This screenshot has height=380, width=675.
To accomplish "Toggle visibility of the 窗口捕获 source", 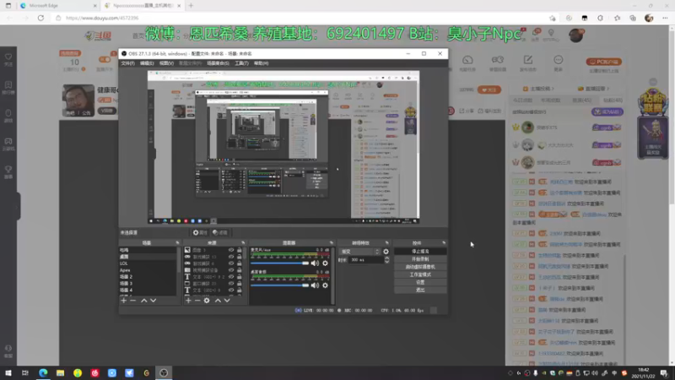I will pos(231,284).
